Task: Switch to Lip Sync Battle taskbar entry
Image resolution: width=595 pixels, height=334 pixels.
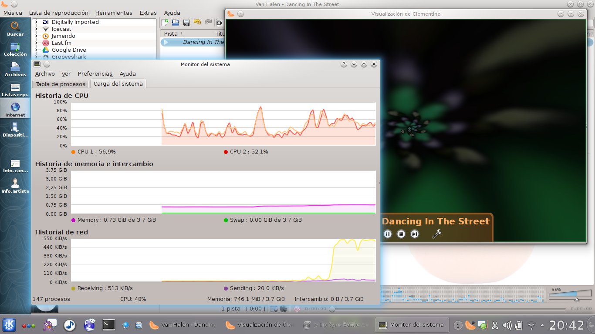Action: coord(336,324)
